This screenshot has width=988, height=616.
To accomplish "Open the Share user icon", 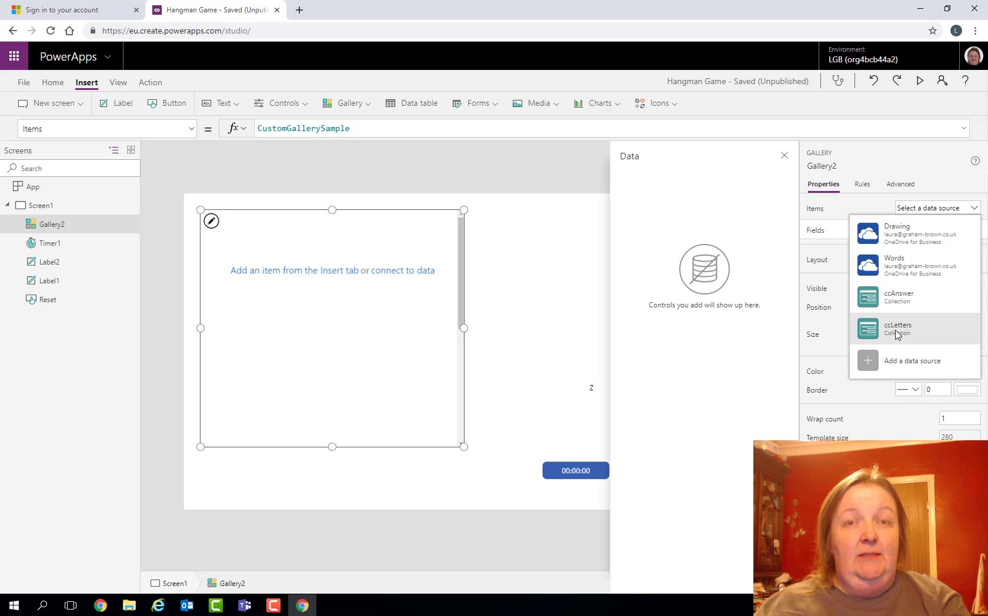I will pos(942,81).
